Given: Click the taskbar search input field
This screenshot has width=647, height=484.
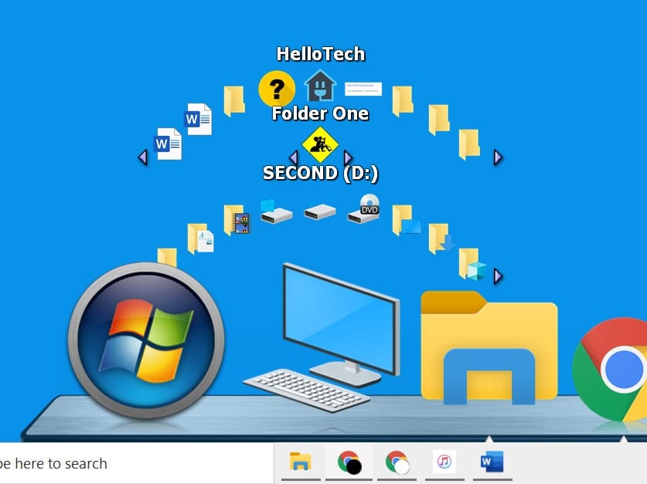Looking at the screenshot, I should point(131,463).
